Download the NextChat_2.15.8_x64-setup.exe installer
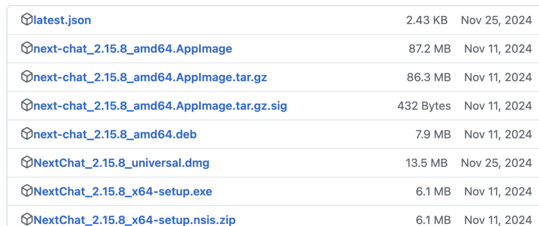 (x=123, y=191)
